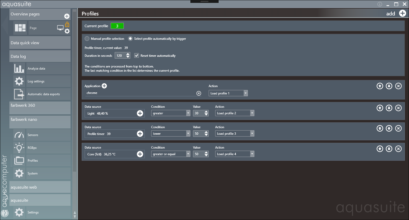Open page settings gear icon
Screen dimensions: 409x220
pyautogui.click(x=67, y=31)
